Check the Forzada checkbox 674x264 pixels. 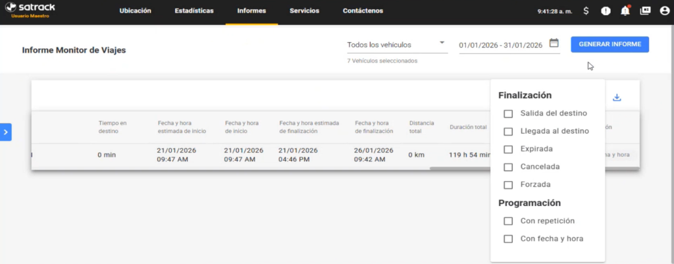508,185
